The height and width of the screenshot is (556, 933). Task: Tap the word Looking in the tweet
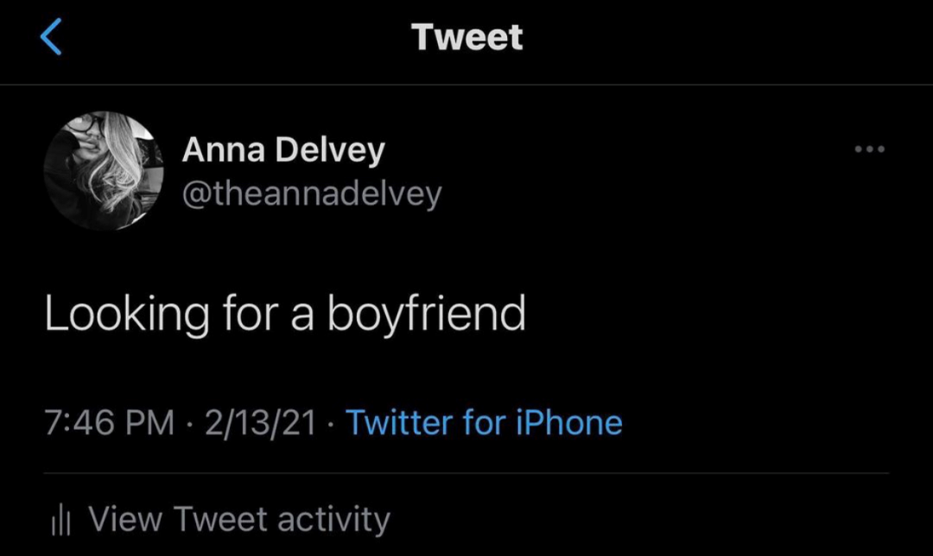127,314
